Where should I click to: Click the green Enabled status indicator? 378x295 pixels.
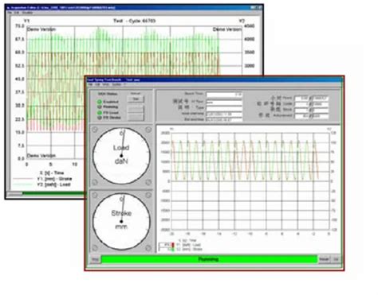point(100,102)
